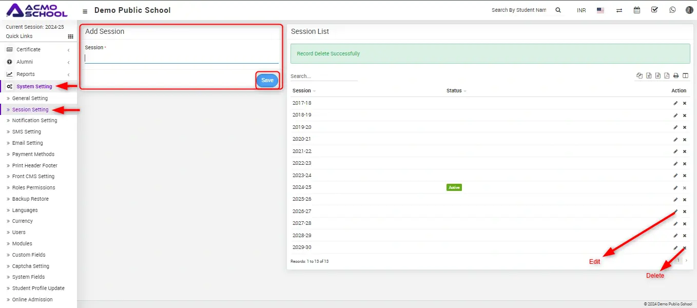Open the calendar icon in top bar
Viewport: 697px width, 308px height.
[x=637, y=10]
